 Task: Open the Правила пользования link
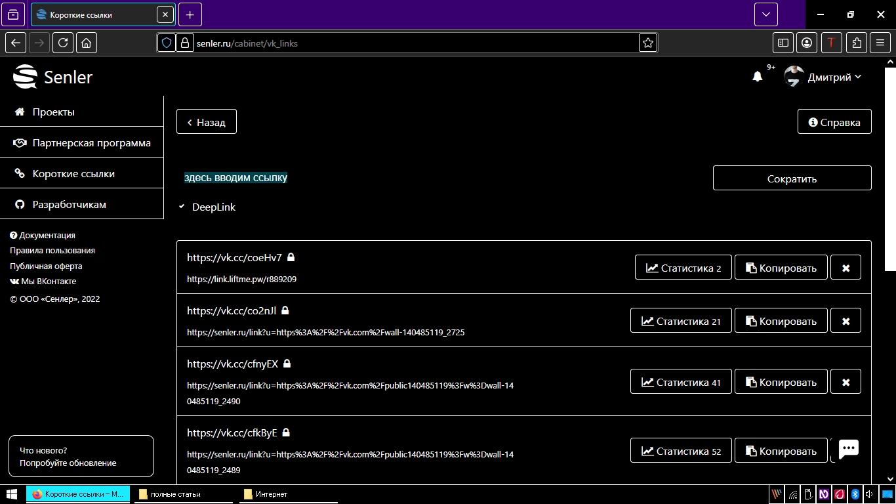tap(52, 250)
